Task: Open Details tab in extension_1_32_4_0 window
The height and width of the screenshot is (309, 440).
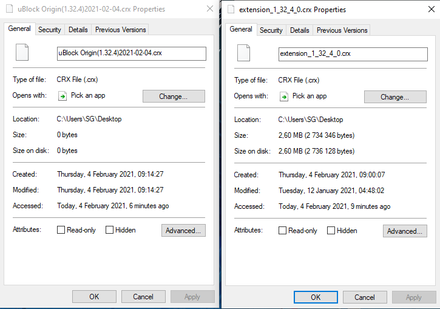Action: click(300, 30)
